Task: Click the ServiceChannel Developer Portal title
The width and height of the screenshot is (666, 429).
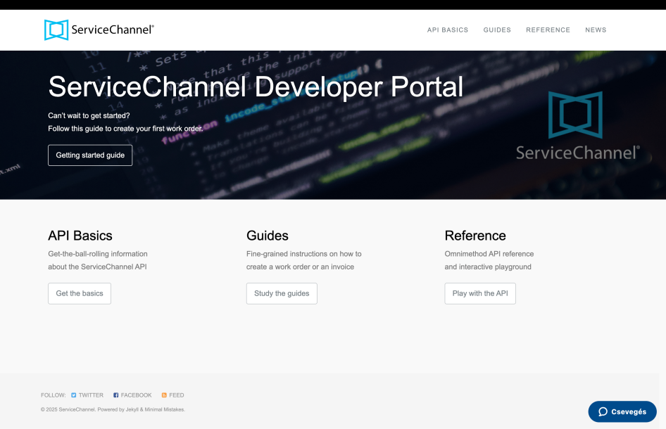Action: [x=256, y=87]
